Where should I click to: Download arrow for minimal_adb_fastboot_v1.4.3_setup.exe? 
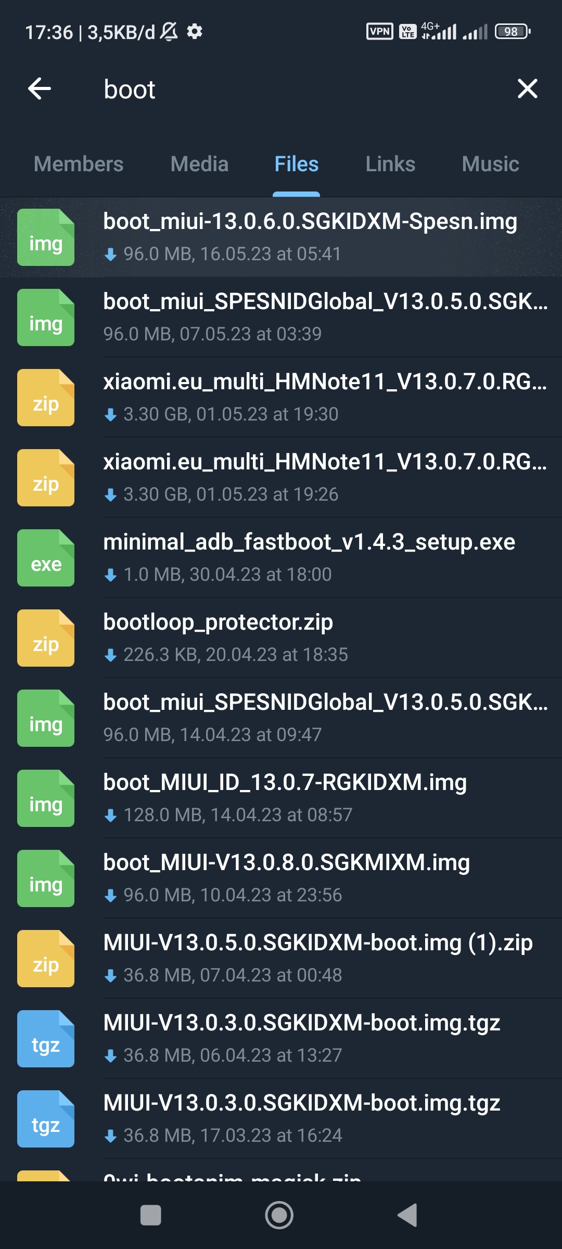click(110, 575)
